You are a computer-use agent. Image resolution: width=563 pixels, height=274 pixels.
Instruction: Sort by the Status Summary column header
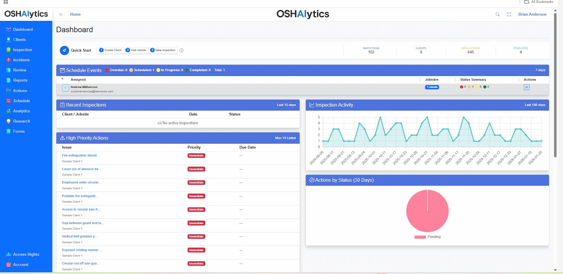click(x=473, y=80)
